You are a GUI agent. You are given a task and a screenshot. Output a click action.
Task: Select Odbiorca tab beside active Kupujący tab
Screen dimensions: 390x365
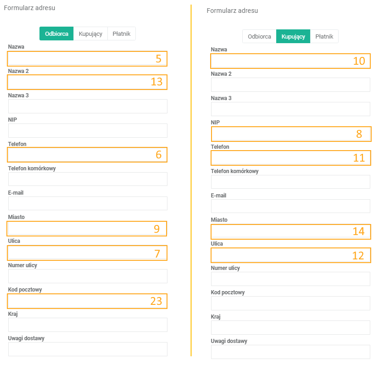pos(259,36)
